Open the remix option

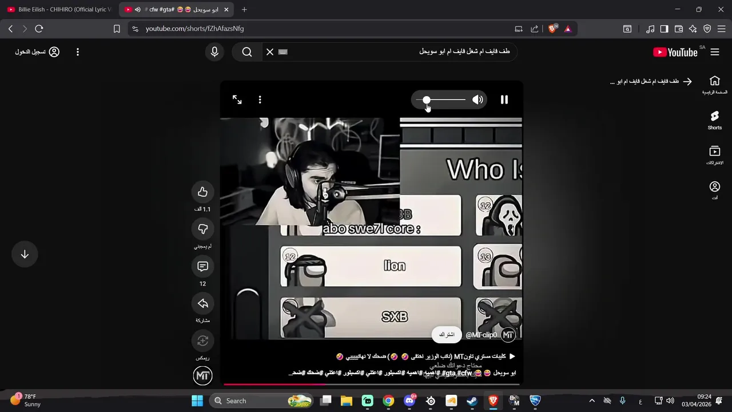pos(202,341)
